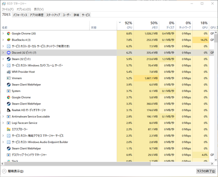Viewport: 218px width, 177px height.
Task: Sort by the 名前 column header
Action: coord(45,25)
